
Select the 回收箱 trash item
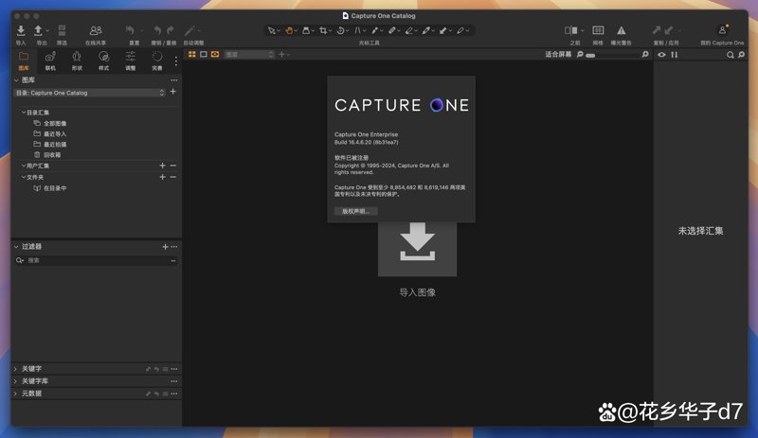pos(47,155)
